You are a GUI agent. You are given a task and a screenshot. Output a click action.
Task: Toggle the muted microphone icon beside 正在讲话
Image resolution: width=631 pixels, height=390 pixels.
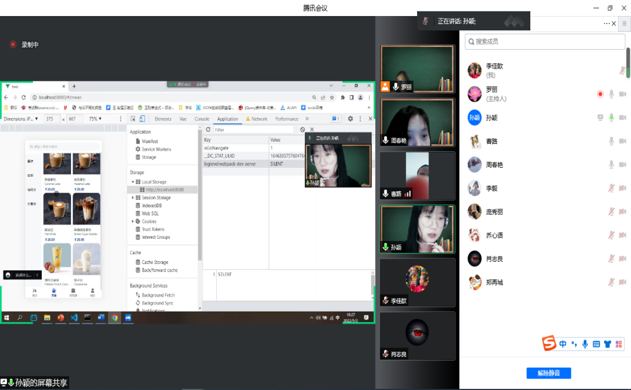click(x=425, y=21)
